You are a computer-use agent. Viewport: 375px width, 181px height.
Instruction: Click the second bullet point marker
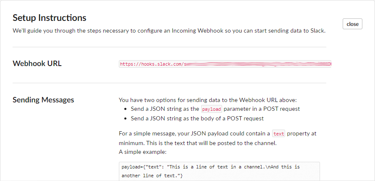coord(126,118)
